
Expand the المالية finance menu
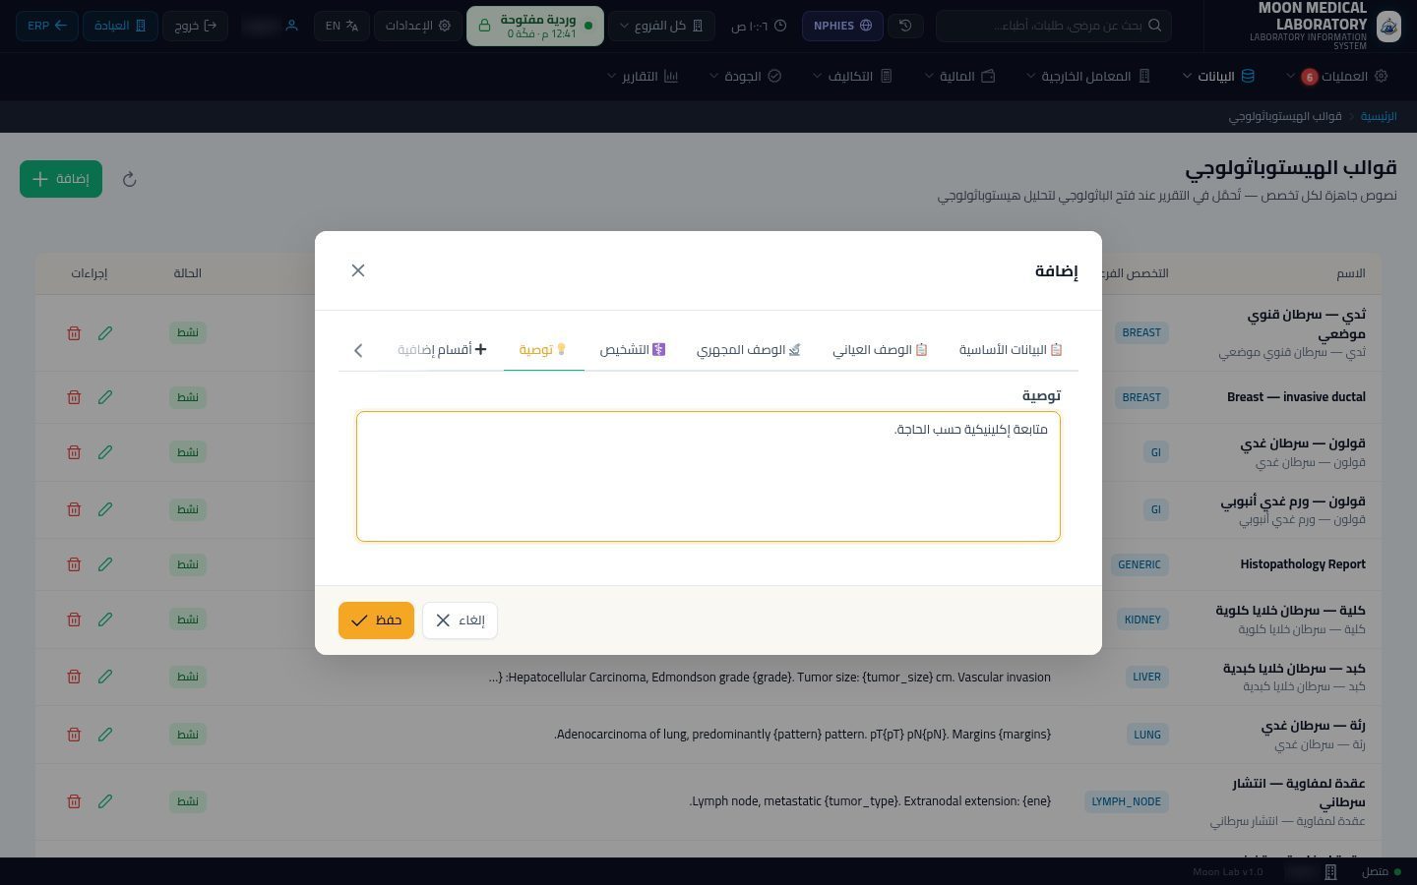coord(959,76)
